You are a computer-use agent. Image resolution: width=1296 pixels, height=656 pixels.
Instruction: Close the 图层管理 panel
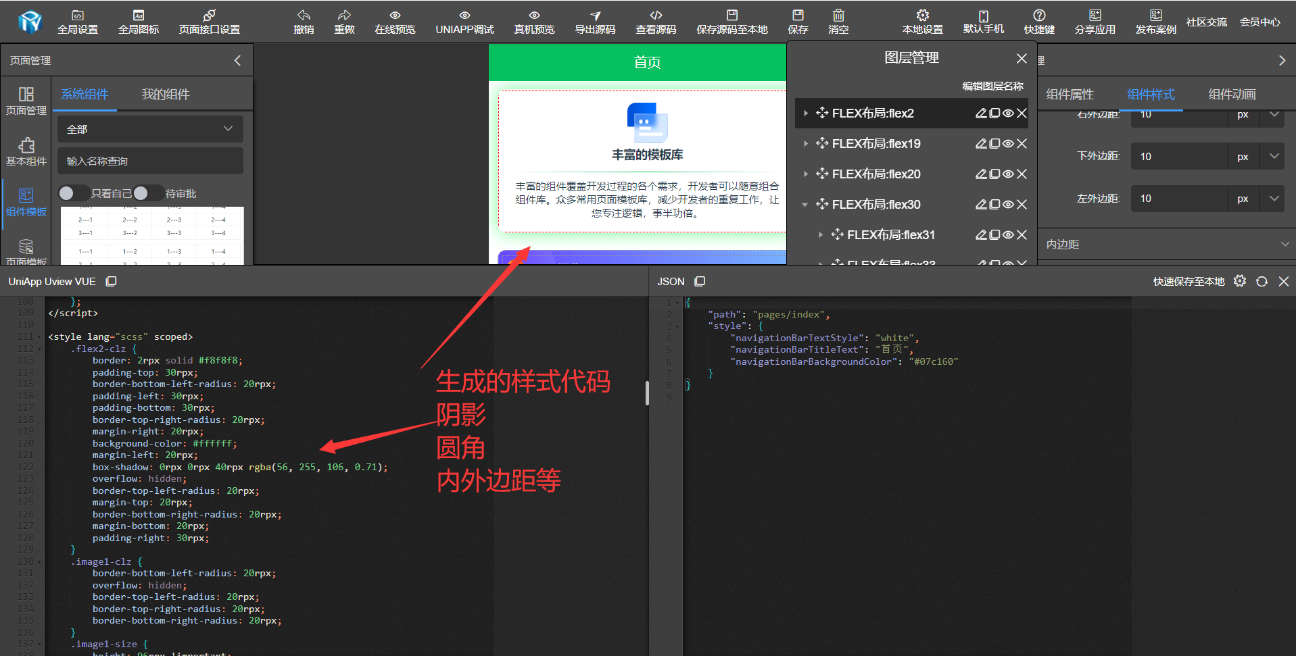pyautogui.click(x=1022, y=59)
